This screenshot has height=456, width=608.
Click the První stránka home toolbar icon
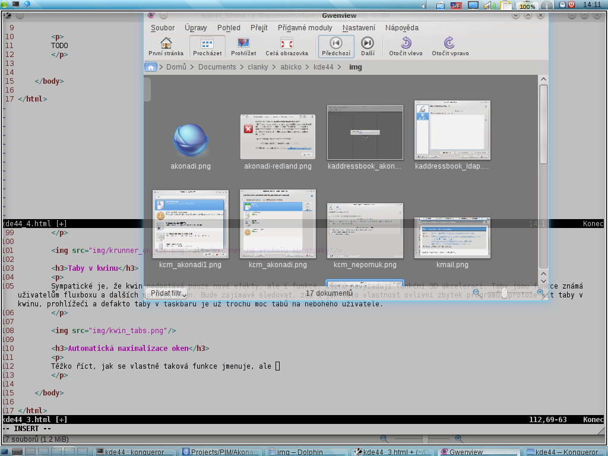166,46
